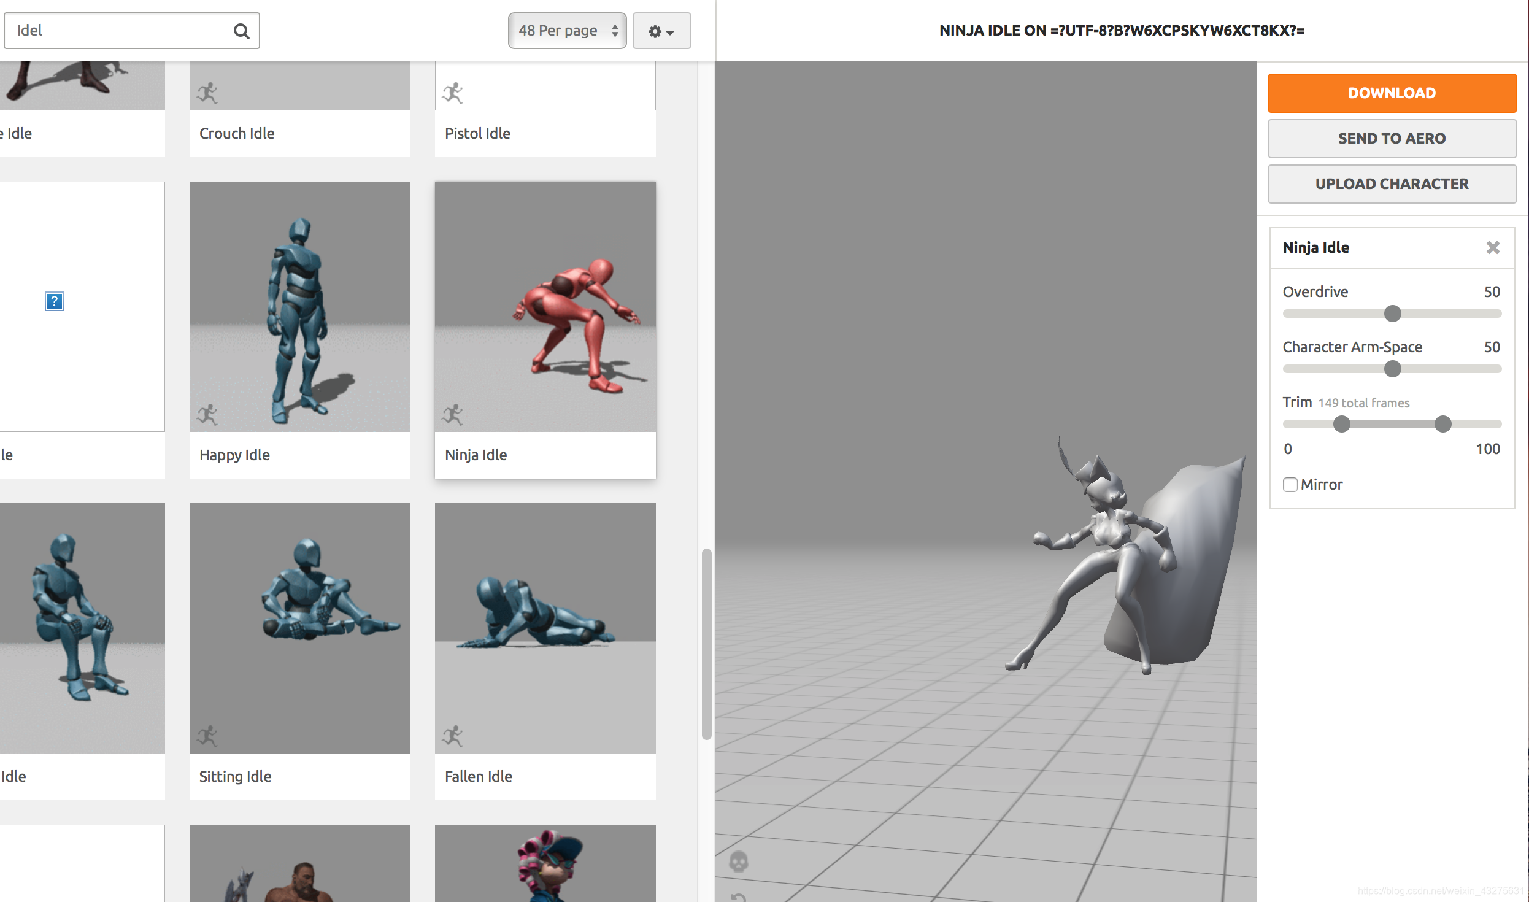
Task: Click the reset camera arrow icon
Action: (738, 896)
